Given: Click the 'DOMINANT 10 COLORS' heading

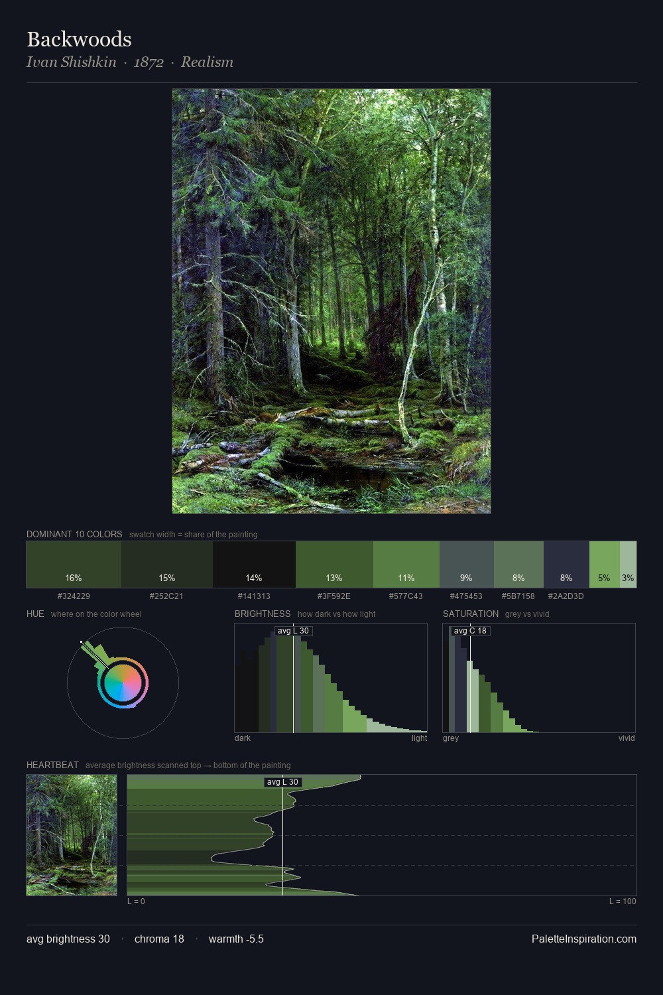Looking at the screenshot, I should (74, 534).
